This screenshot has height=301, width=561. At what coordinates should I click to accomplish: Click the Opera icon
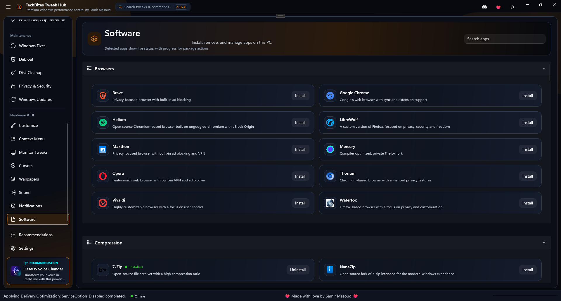pyautogui.click(x=103, y=176)
